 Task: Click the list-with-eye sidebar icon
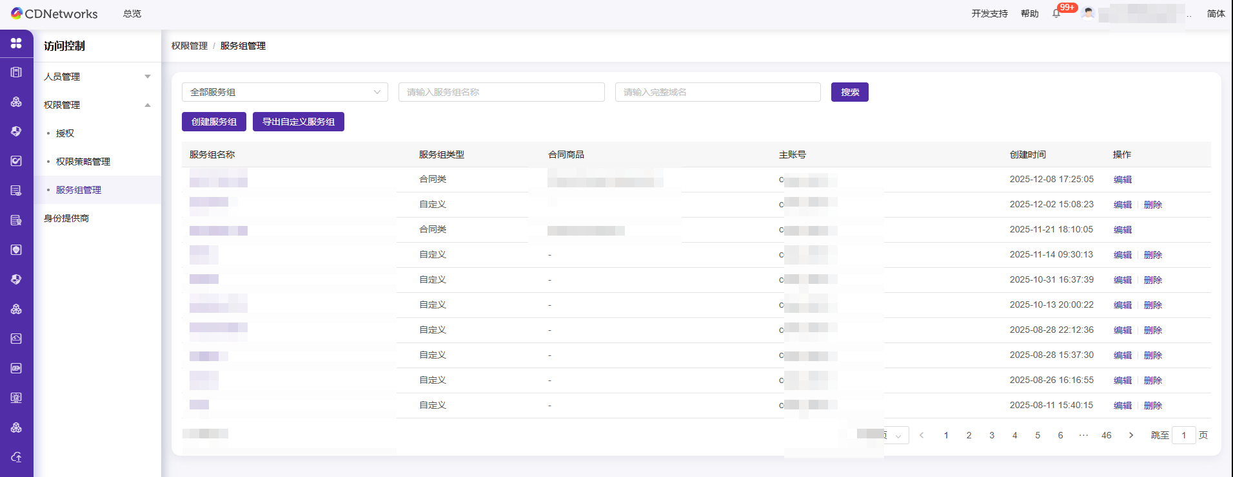click(x=16, y=191)
